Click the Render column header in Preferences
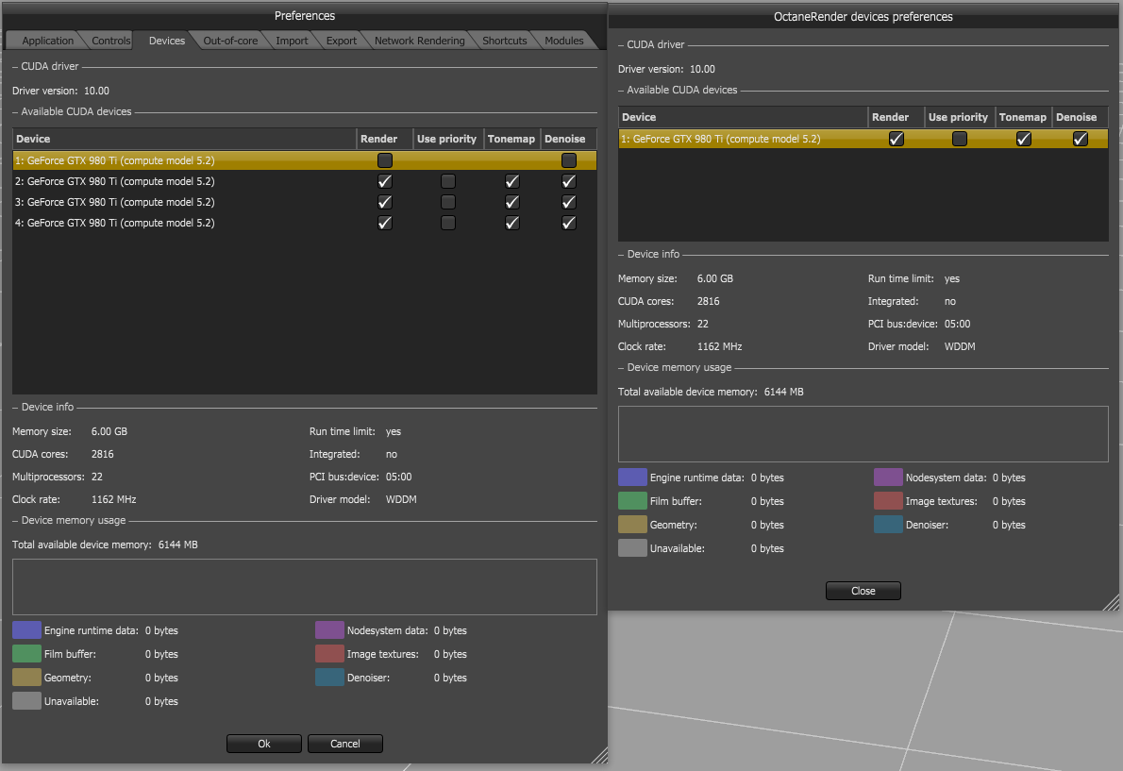 pos(385,139)
